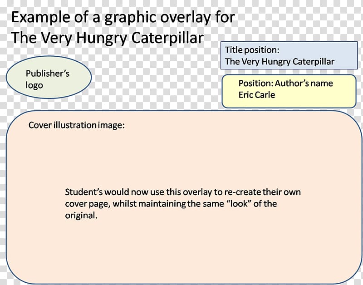The width and height of the screenshot is (363, 285).
Task: Select the "Title position:" label in the blue box
Action: [x=252, y=50]
